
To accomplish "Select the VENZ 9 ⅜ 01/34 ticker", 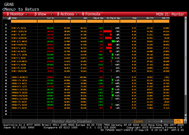I will click(19, 68).
